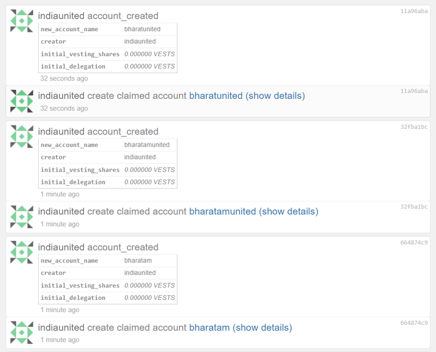
Task: Open transaction 32fba1bc on claimed account row
Action: pos(414,207)
